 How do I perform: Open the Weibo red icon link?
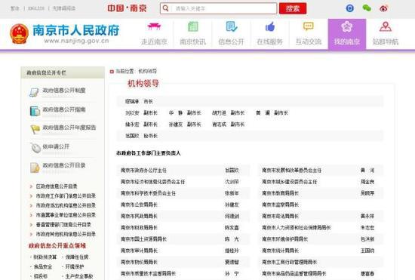point(383,8)
